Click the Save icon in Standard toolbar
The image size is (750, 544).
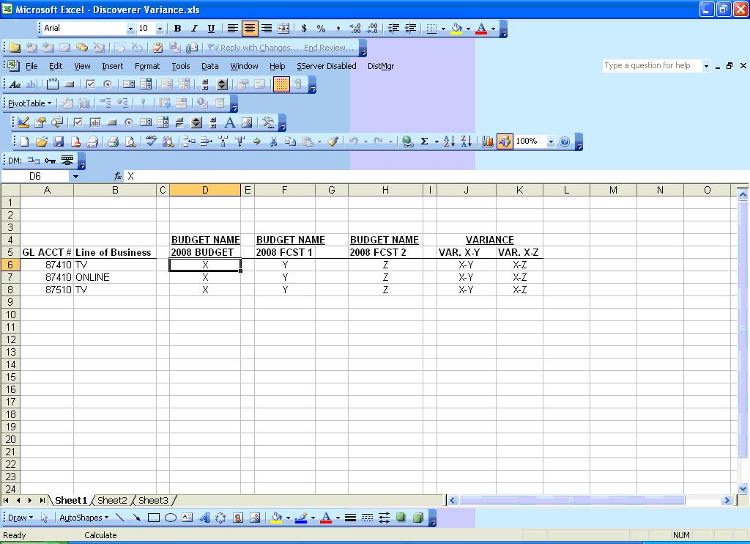[59, 141]
